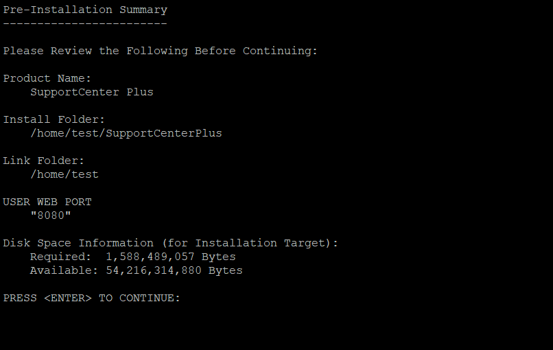Click the 'Product Name:' label
The width and height of the screenshot is (553, 350).
[47, 78]
